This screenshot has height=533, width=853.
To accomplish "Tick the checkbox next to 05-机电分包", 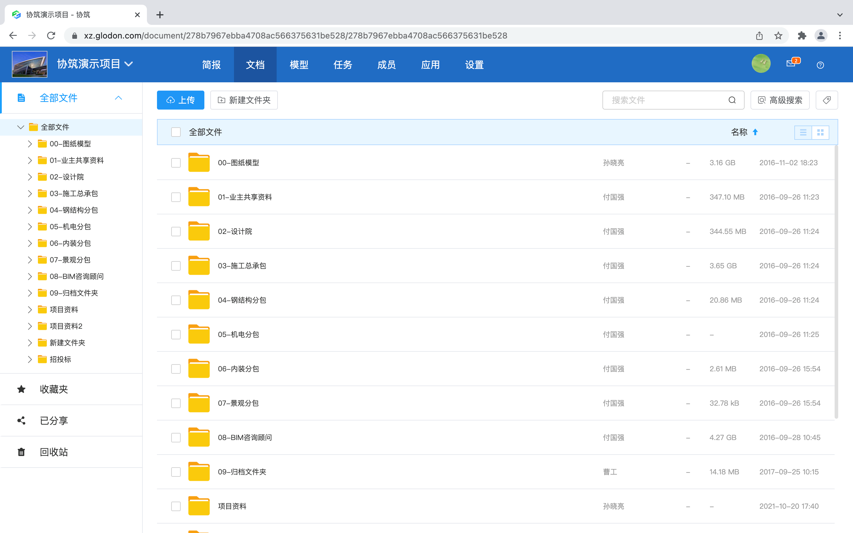I will point(176,334).
